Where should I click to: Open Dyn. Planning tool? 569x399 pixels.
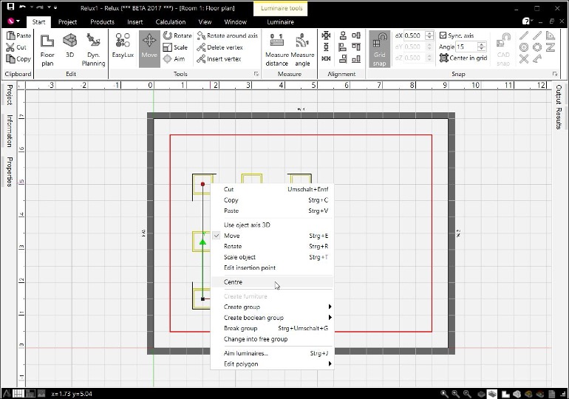pos(93,50)
